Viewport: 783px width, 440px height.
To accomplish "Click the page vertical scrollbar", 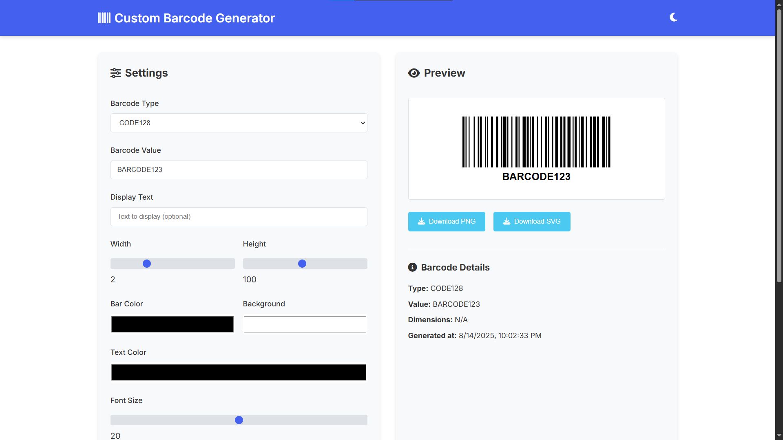I will (x=779, y=146).
